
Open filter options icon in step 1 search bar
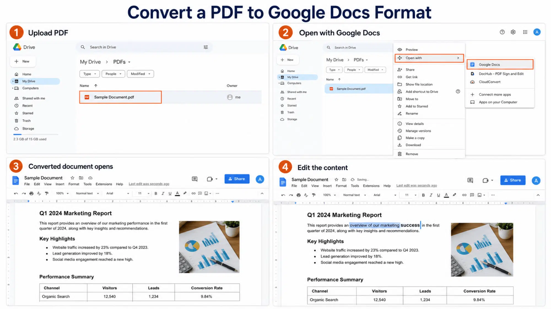pyautogui.click(x=206, y=47)
